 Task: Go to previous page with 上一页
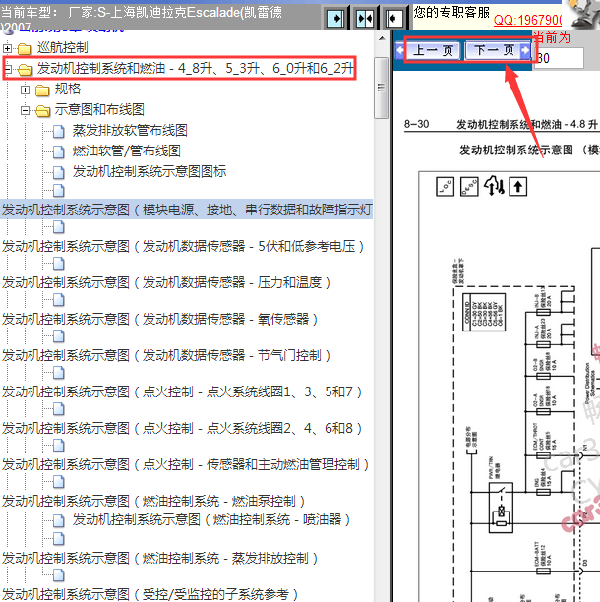(433, 50)
